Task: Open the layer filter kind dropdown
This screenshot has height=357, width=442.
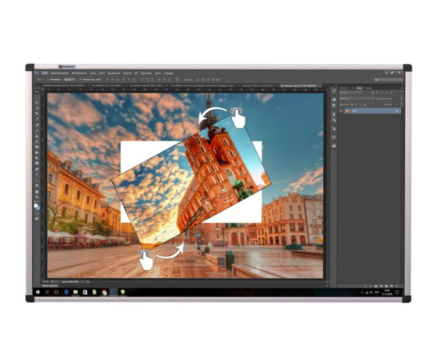Action: click(351, 93)
